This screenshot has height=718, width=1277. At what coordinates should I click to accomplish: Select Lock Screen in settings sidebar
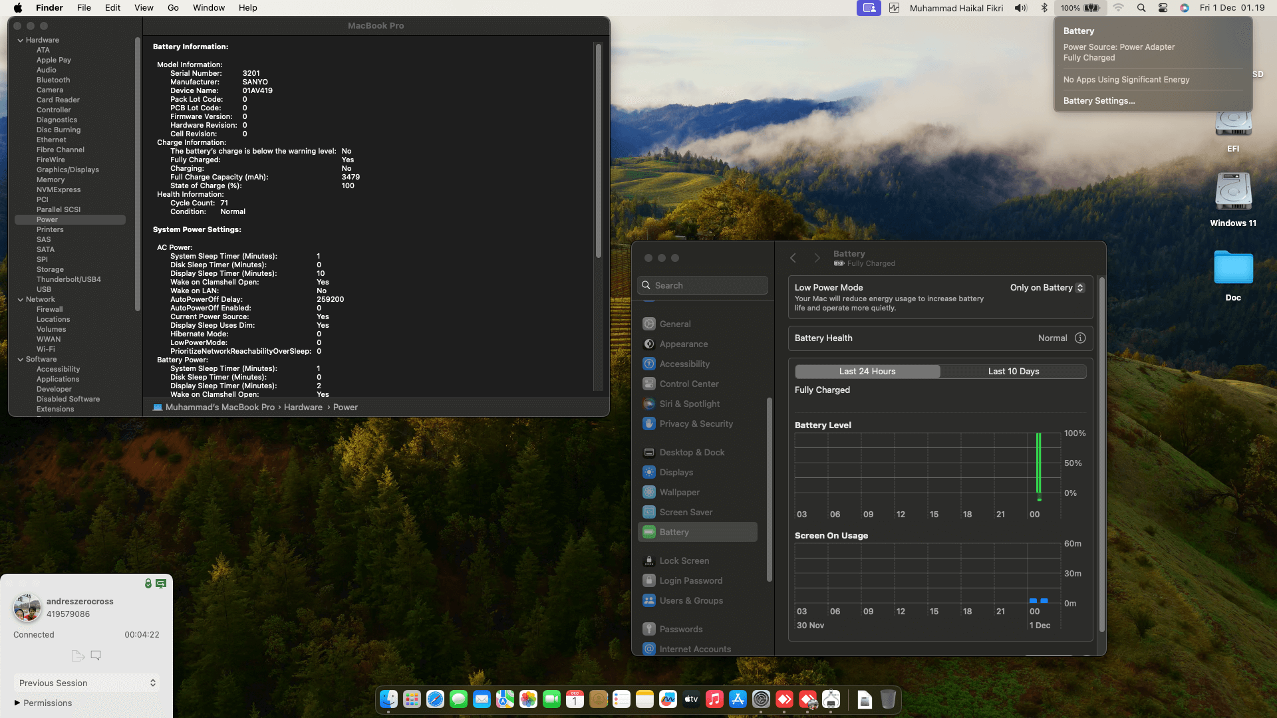click(x=684, y=560)
